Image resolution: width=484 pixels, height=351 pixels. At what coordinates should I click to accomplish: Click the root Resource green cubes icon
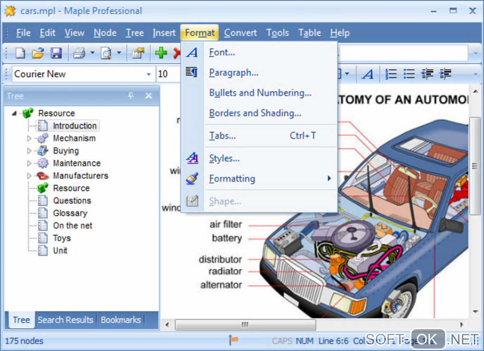(x=28, y=113)
